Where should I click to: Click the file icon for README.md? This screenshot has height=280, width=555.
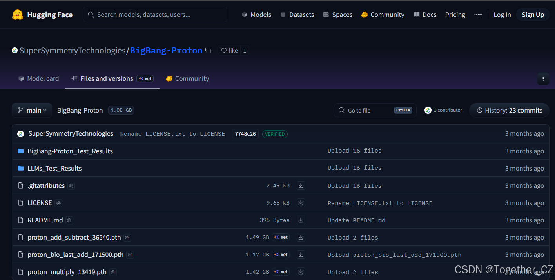coord(21,220)
